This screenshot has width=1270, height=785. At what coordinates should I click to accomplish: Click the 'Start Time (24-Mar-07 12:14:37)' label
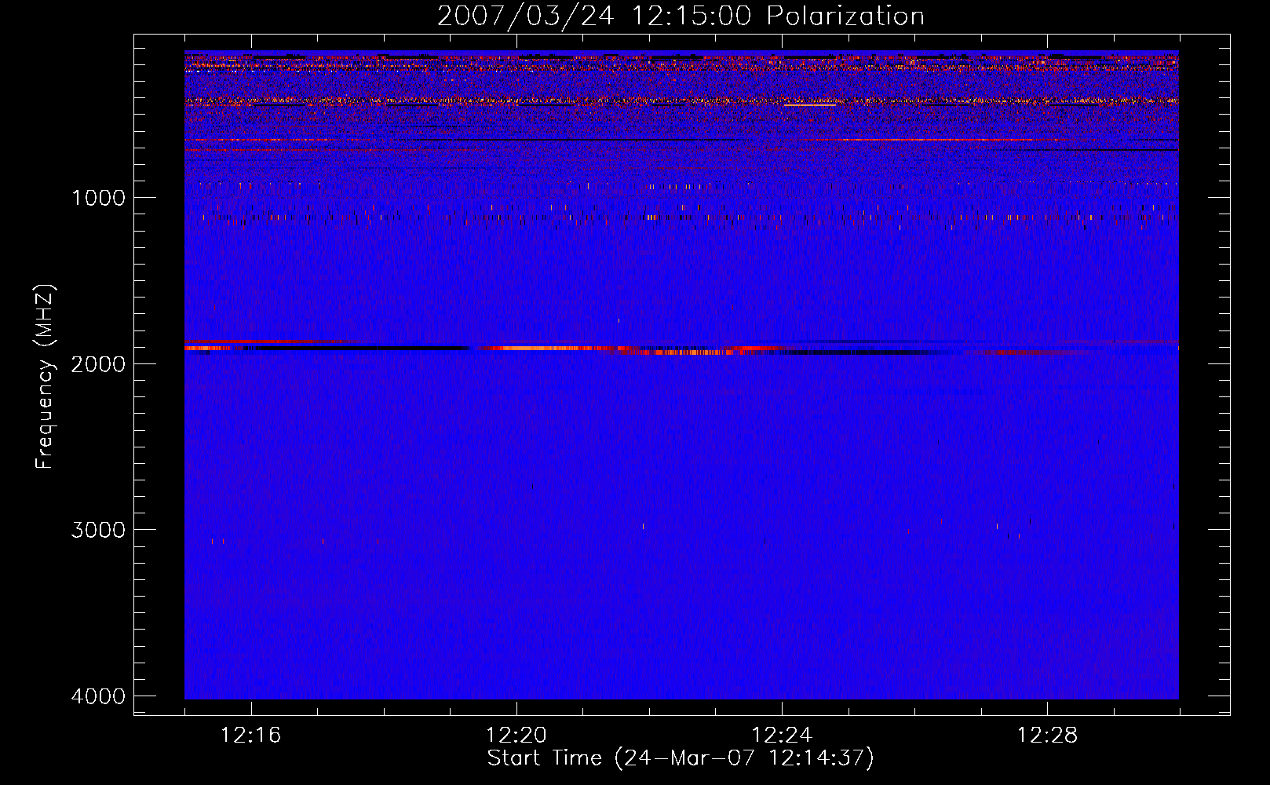(681, 758)
